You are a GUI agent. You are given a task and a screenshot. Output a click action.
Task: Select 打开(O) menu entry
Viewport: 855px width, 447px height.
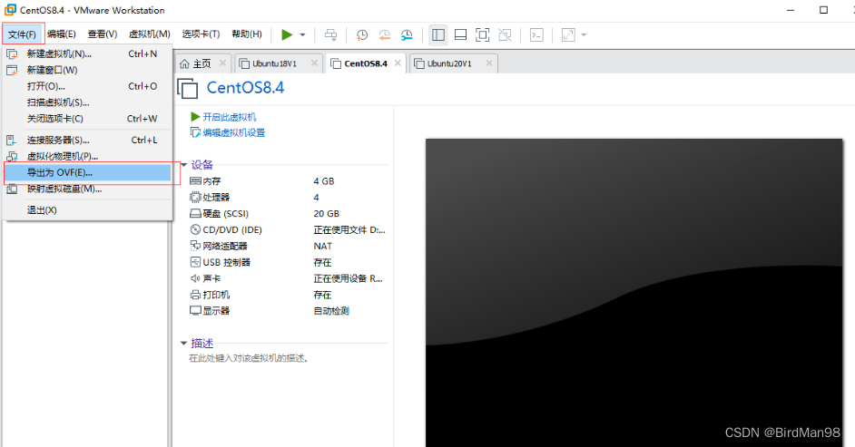(x=88, y=86)
